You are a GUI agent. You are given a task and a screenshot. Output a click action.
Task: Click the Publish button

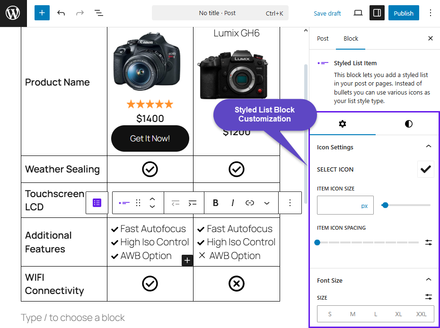[x=404, y=13]
